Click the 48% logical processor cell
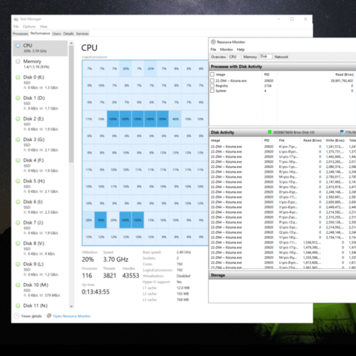This screenshot has width=356, height=356. [x=175, y=119]
